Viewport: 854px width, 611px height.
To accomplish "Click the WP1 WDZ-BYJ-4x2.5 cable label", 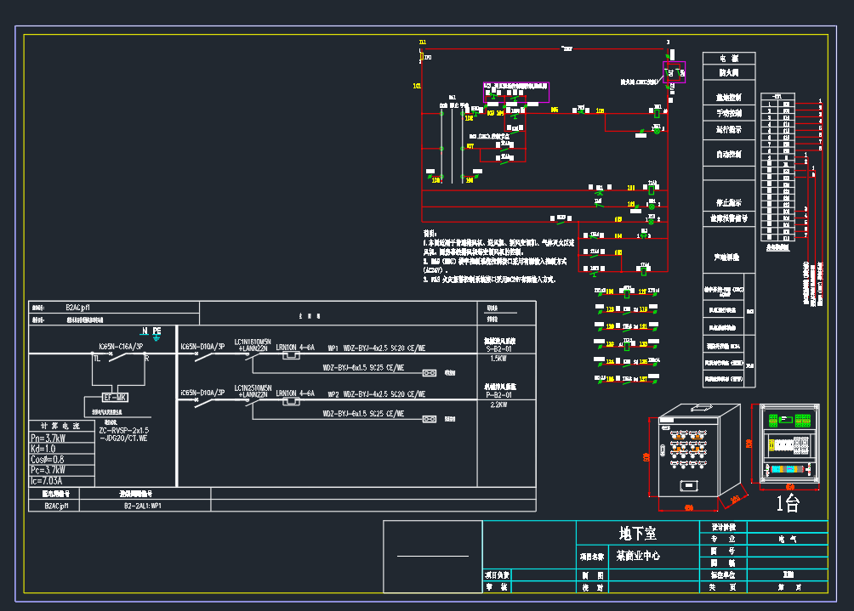I will pos(376,348).
